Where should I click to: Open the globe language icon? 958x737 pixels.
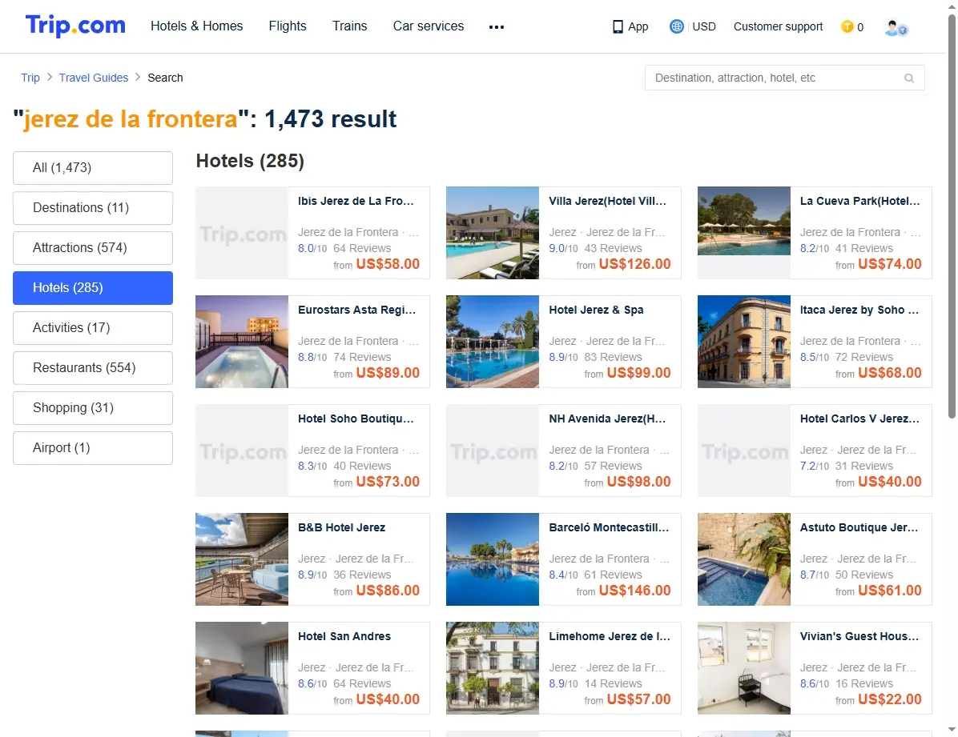pyautogui.click(x=676, y=26)
